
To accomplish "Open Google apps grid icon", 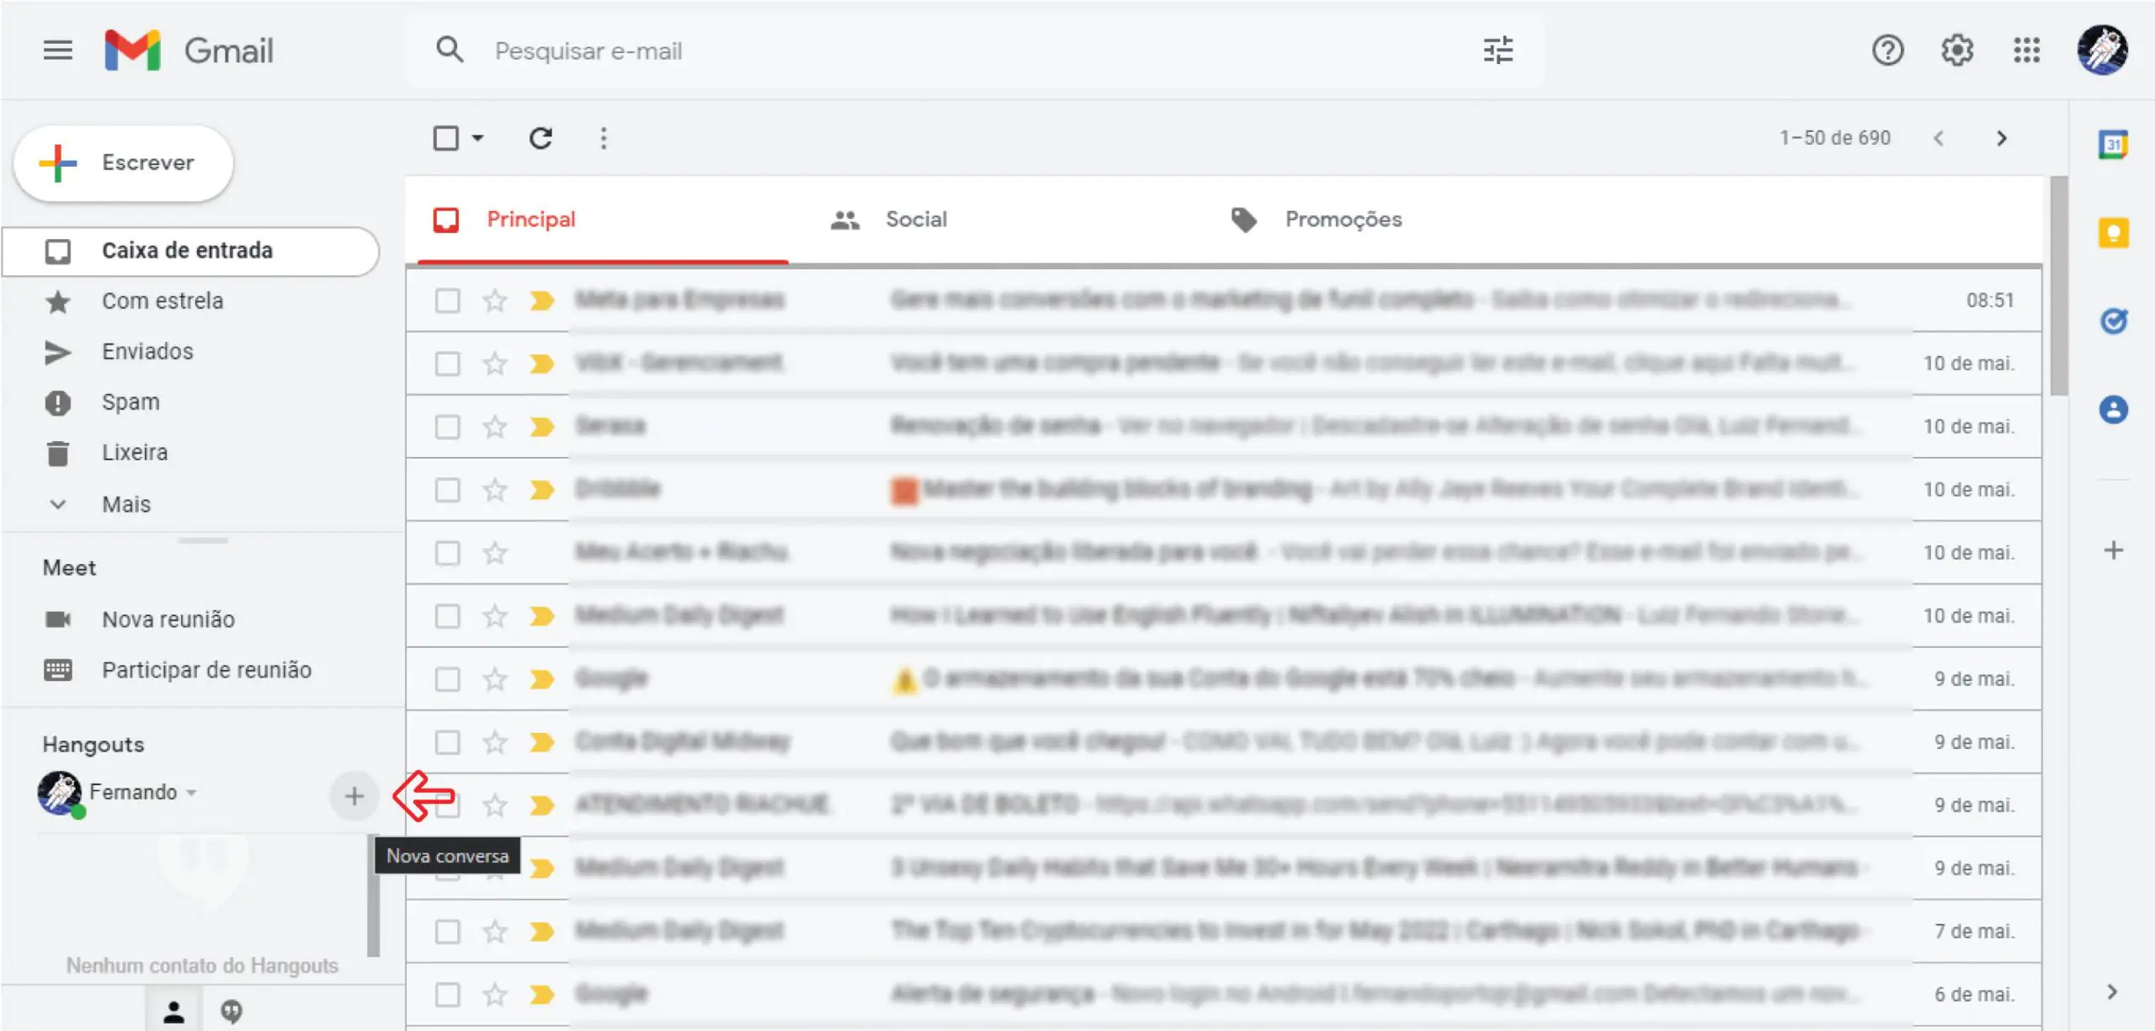I will pyautogui.click(x=2026, y=50).
